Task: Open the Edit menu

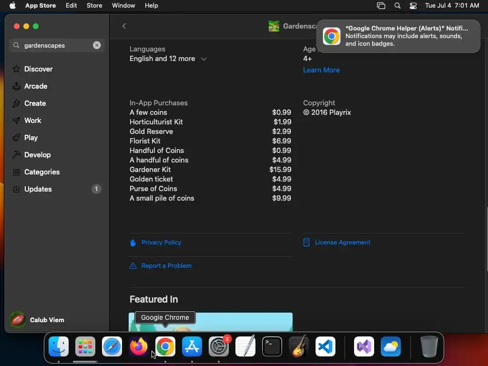Action: click(71, 5)
